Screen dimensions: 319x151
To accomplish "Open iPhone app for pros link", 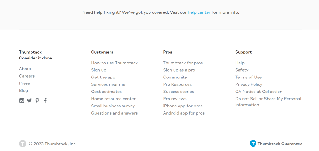I will pyautogui.click(x=183, y=106).
